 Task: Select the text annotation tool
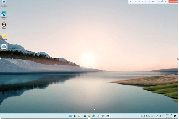[142, 2]
